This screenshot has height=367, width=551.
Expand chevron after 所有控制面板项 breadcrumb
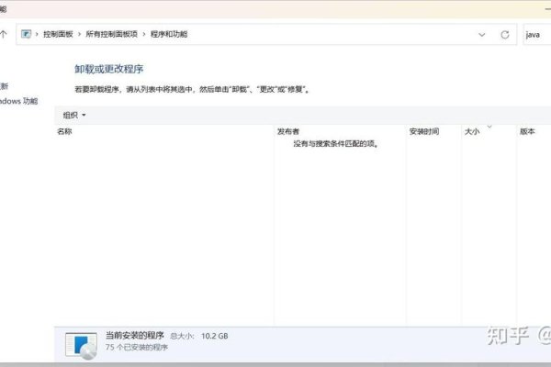[144, 34]
